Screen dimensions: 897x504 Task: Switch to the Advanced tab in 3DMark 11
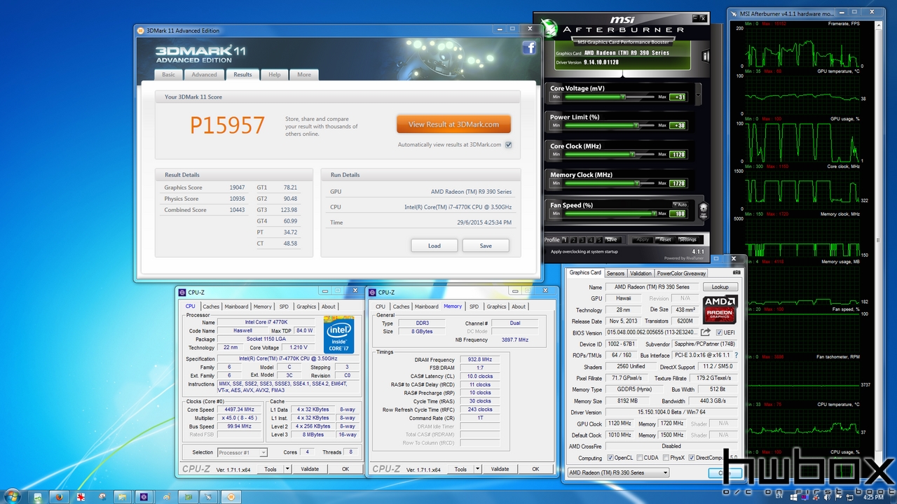pyautogui.click(x=204, y=74)
